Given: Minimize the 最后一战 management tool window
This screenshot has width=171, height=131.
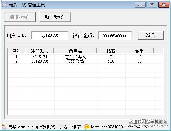Looking at the screenshot, I should pos(140,5).
